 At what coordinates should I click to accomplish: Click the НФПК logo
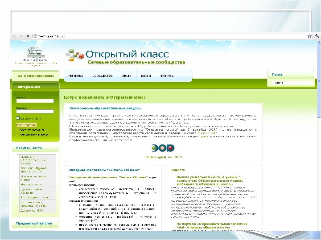coord(36,52)
